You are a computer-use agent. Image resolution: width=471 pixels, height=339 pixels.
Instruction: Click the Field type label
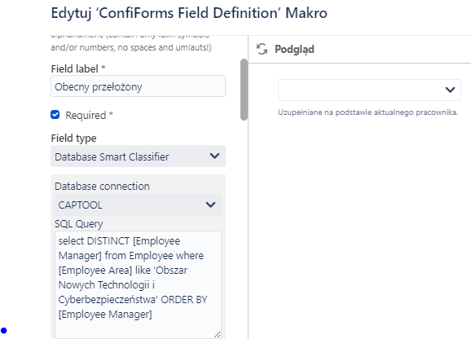pyautogui.click(x=73, y=138)
